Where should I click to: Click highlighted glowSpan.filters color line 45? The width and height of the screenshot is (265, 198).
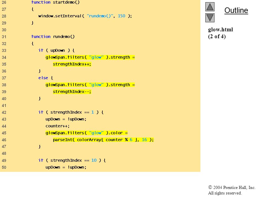tap(86, 133)
